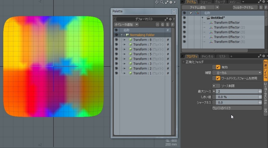Click the ウェイトのベイク button
Viewport: 268px width, 148px height.
(x=237, y=108)
